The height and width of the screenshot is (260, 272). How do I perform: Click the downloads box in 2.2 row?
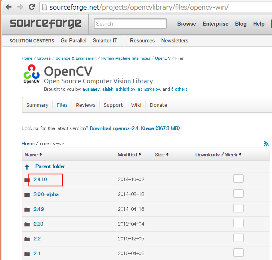[x=238, y=238]
